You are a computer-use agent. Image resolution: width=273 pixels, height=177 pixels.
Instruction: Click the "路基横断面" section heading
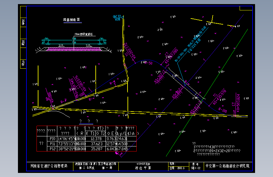tap(71, 20)
